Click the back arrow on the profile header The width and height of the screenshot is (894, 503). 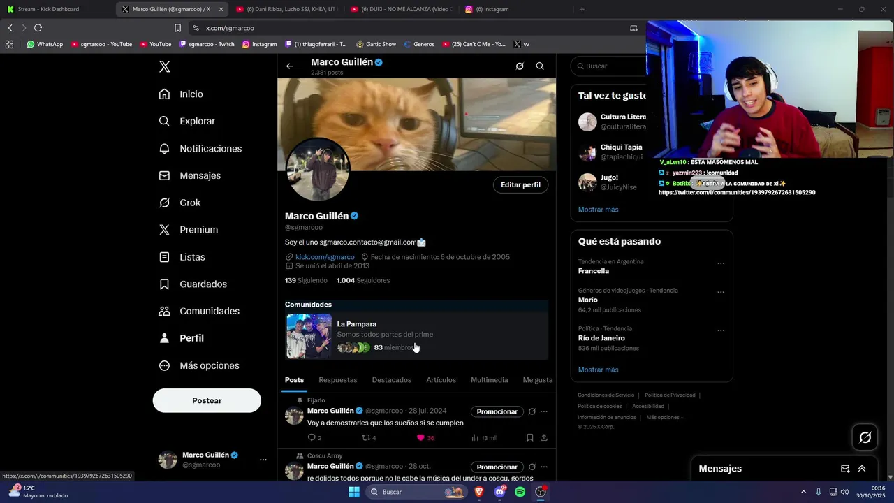coord(290,66)
